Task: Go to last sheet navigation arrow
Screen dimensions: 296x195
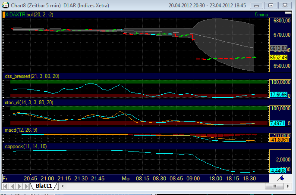Action: pos(26,186)
